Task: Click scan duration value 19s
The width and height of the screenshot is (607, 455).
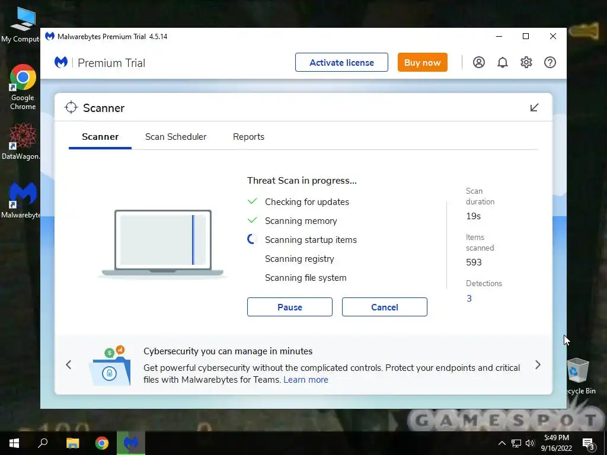Action: (473, 216)
